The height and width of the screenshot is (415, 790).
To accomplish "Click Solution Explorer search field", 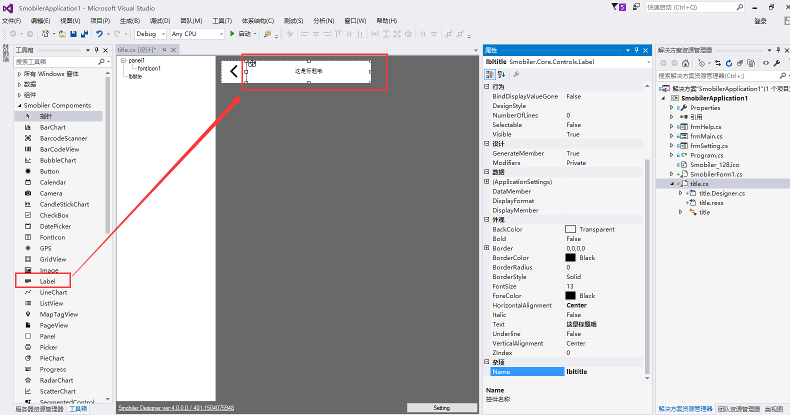I will (718, 75).
